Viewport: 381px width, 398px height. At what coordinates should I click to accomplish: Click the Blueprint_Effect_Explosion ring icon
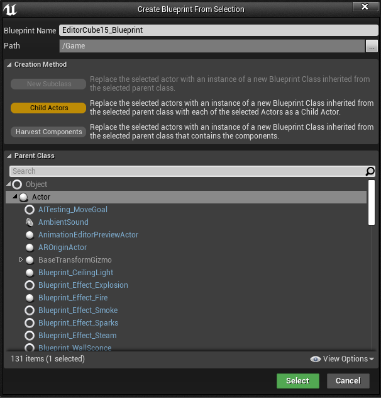pyautogui.click(x=30, y=285)
